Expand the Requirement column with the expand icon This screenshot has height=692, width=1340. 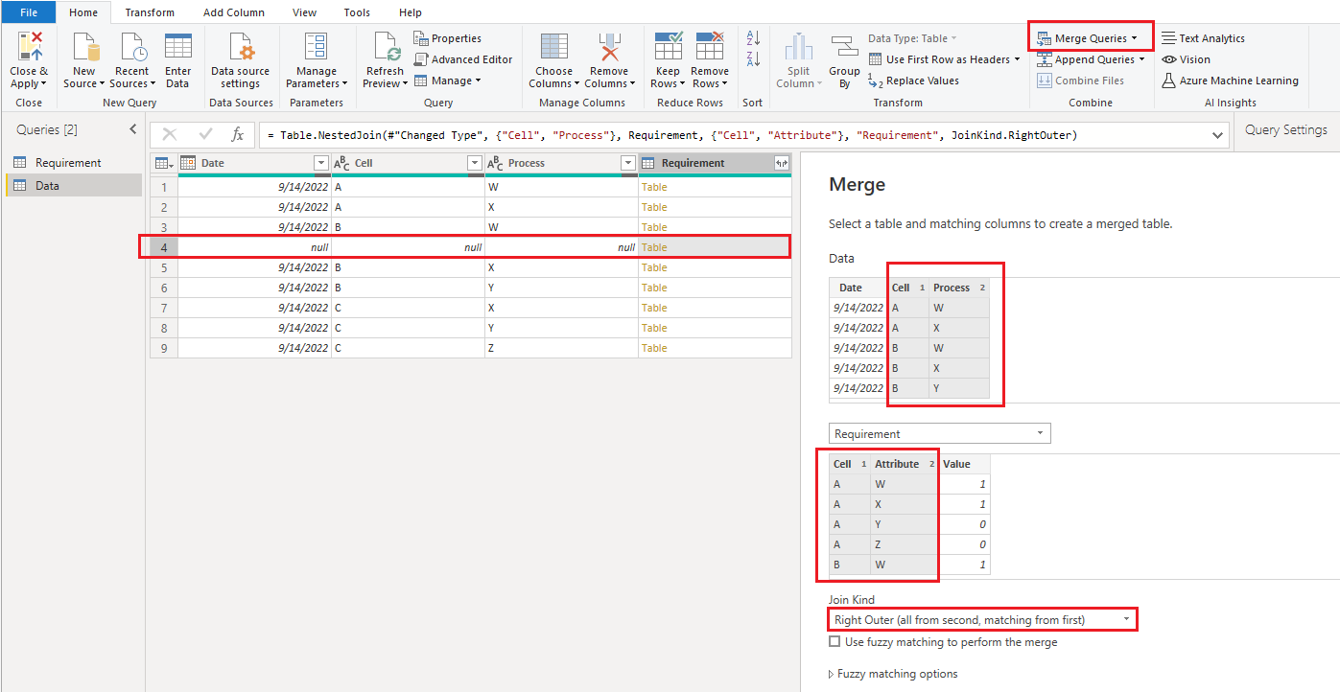pyautogui.click(x=782, y=163)
